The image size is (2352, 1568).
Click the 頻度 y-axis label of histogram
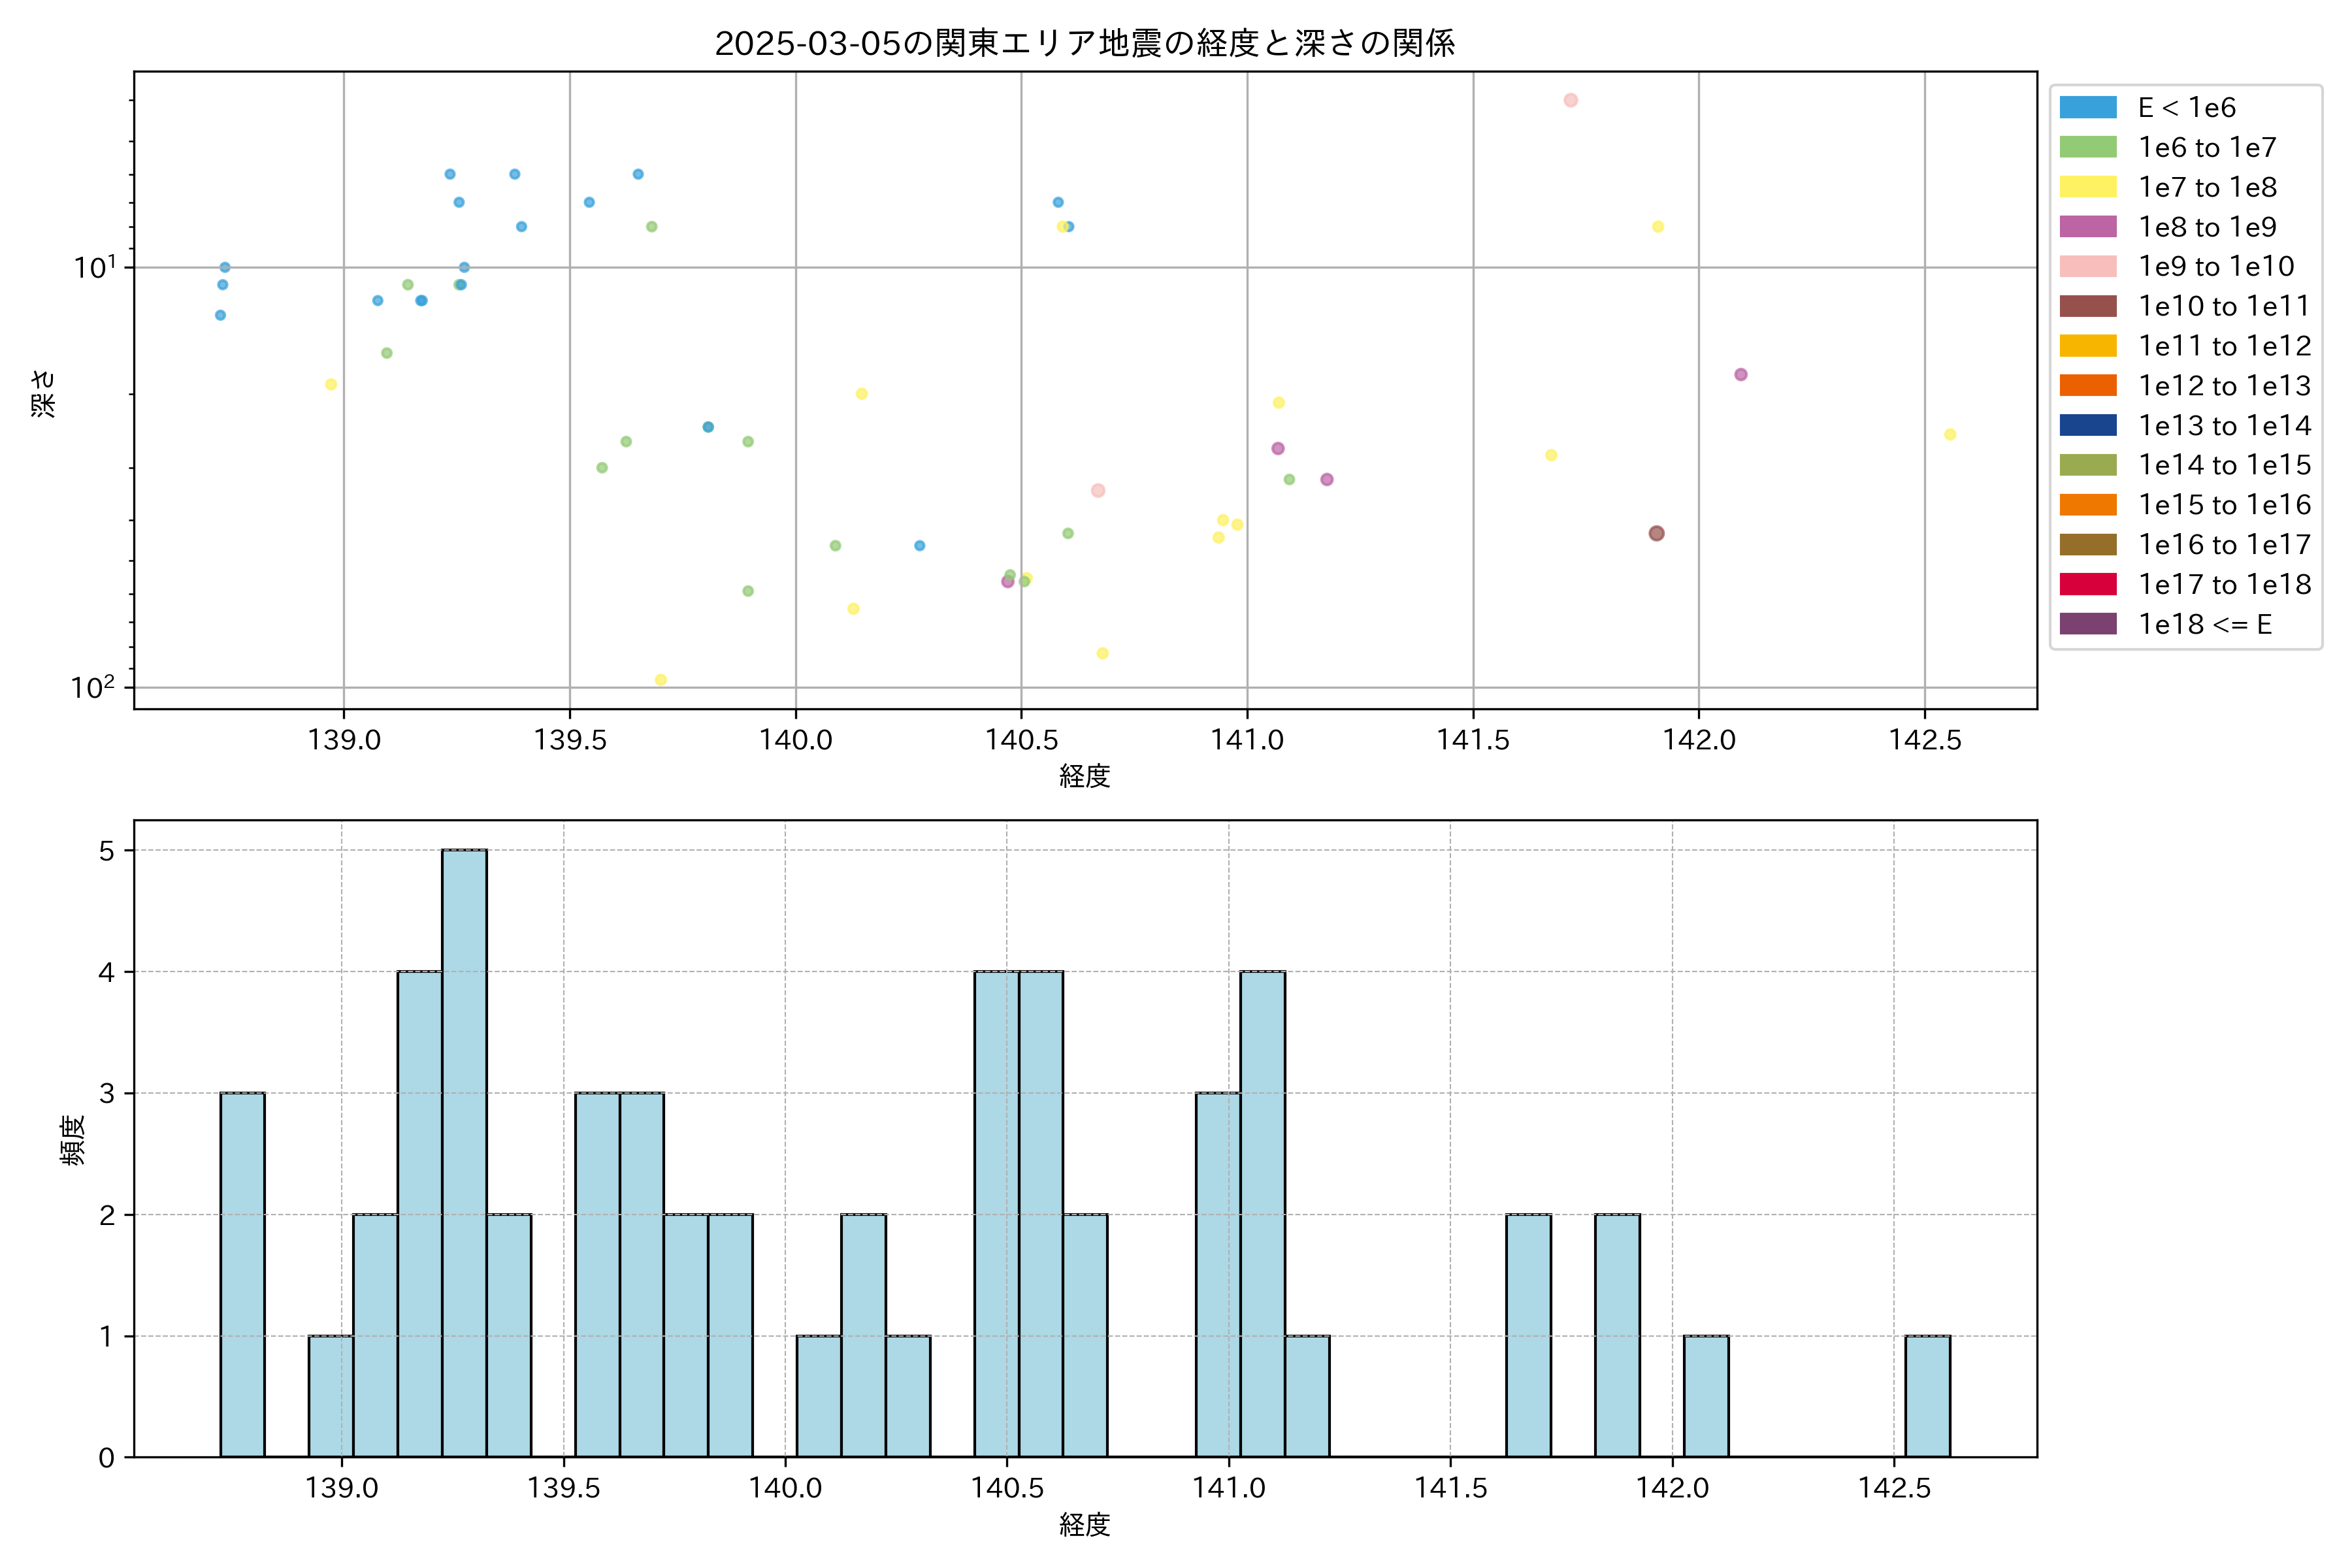click(72, 1140)
